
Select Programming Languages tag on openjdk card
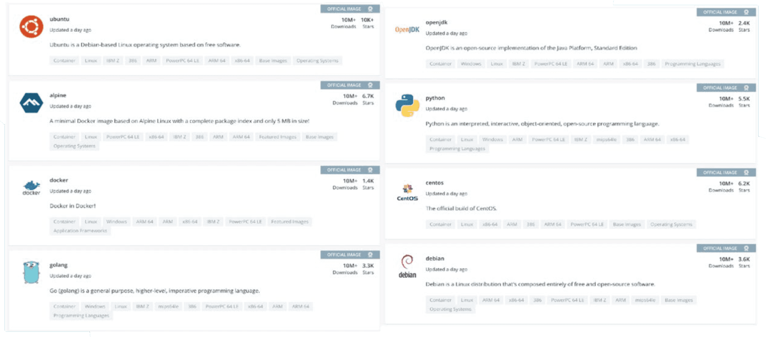tap(692, 64)
